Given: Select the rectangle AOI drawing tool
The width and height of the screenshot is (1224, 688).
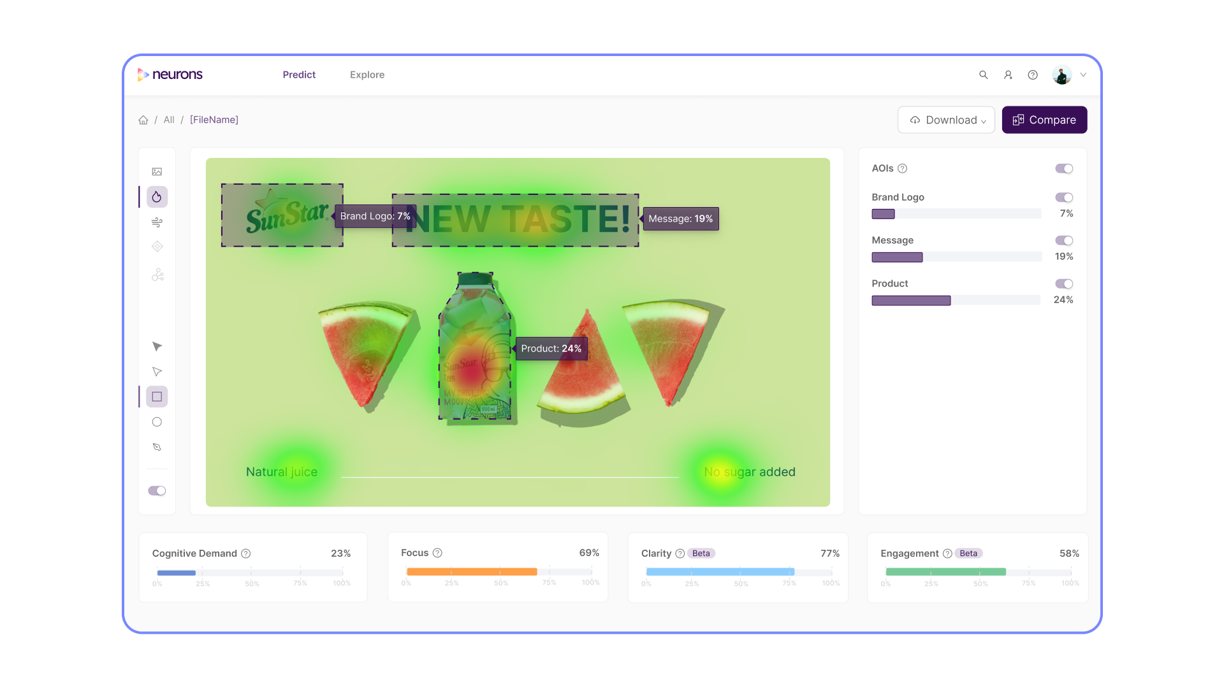Looking at the screenshot, I should tap(157, 397).
